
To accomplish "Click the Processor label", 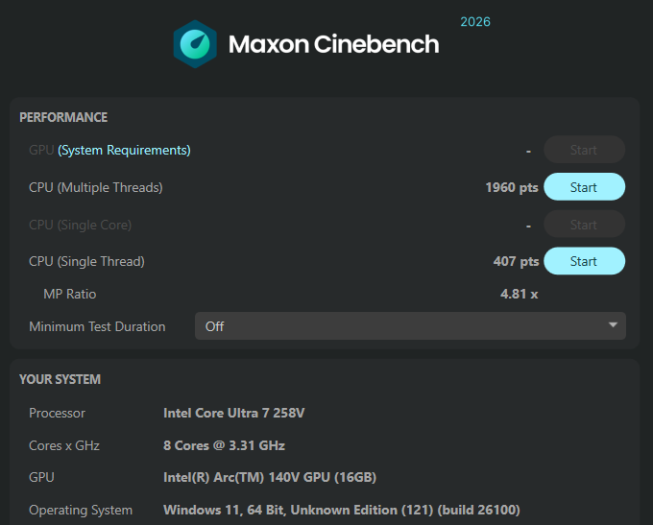I will click(x=57, y=413).
